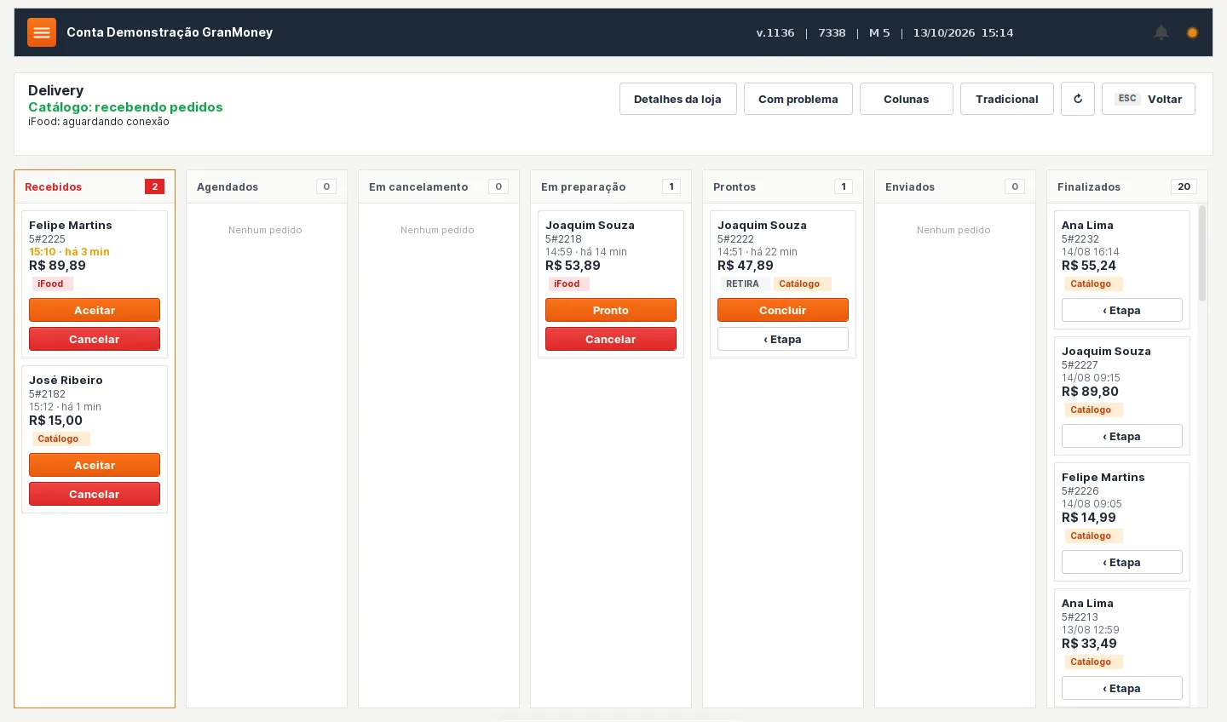Open the Colunas settings
The height and width of the screenshot is (722, 1227).
pos(906,99)
